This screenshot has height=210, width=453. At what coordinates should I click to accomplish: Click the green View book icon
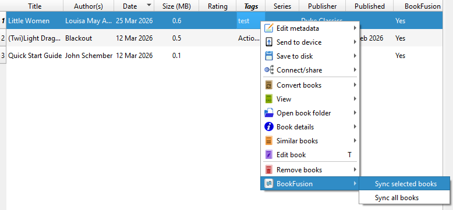click(x=268, y=99)
